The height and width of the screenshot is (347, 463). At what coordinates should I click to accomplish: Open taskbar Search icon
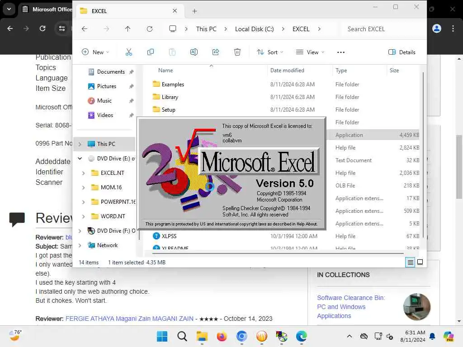pyautogui.click(x=182, y=336)
